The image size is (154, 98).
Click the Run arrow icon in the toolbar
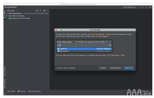140,7
